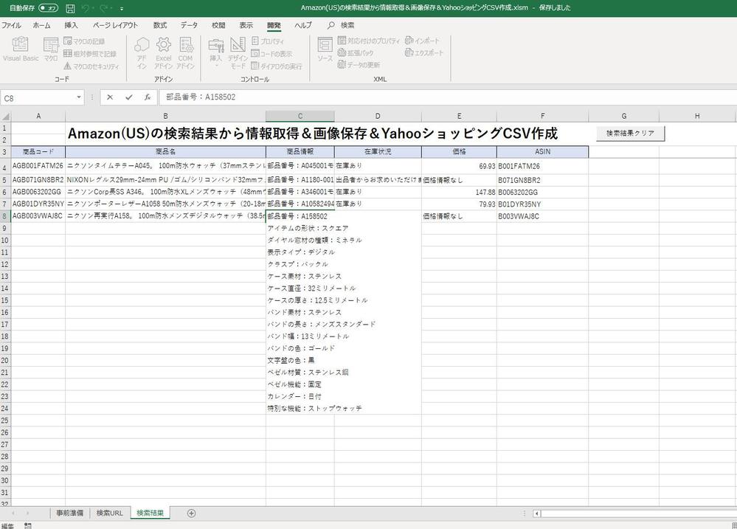Select the Developer (開発) tab

click(x=274, y=25)
